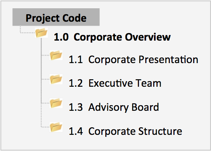Click the folder icon for 1.0 Corporate Overview
211x151 pixels.
point(41,33)
